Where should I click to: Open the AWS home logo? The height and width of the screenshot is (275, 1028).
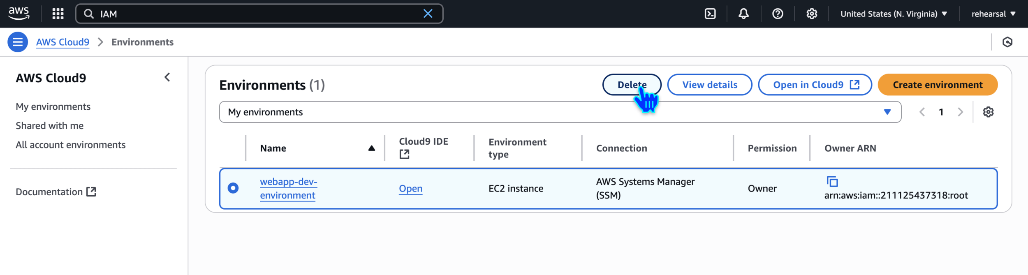click(x=19, y=13)
